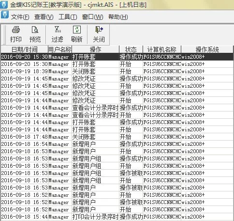This screenshot has height=221, width=234.
Task: Open the 窗口(W) menu
Action: pos(92,17)
